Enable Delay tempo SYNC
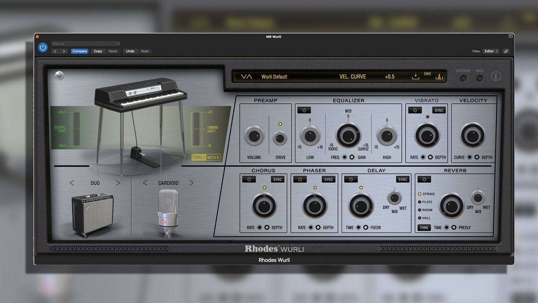The width and height of the screenshot is (538, 303). 403,179
